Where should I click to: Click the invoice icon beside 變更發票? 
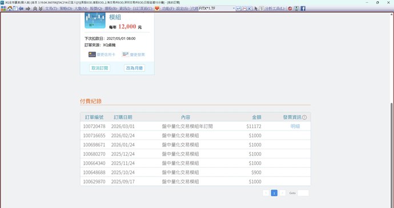click(125, 55)
